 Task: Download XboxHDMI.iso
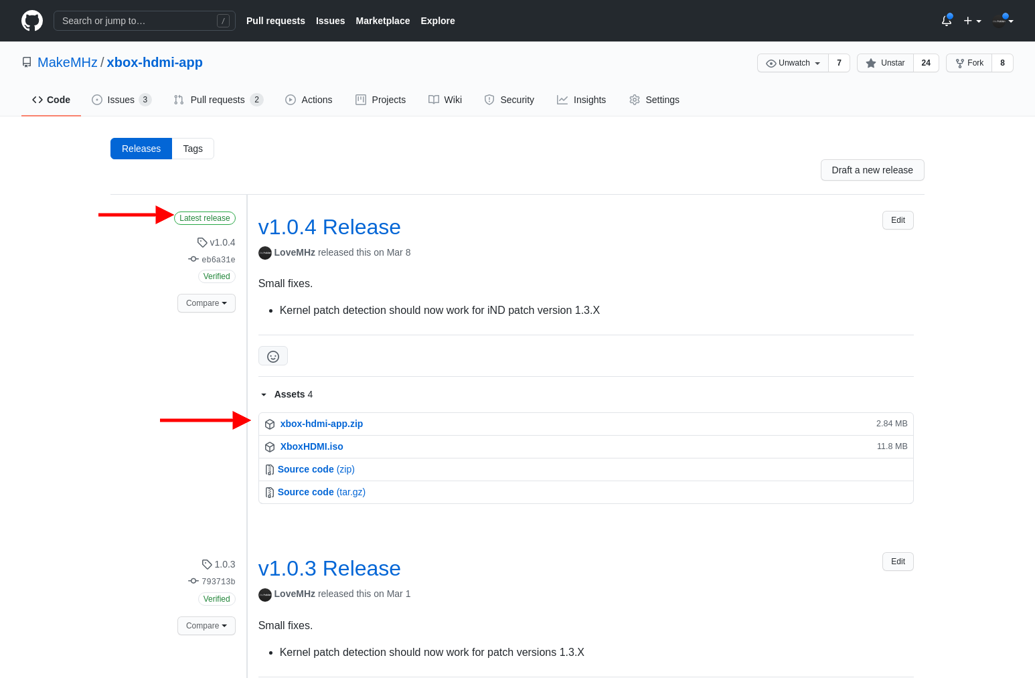pos(311,446)
